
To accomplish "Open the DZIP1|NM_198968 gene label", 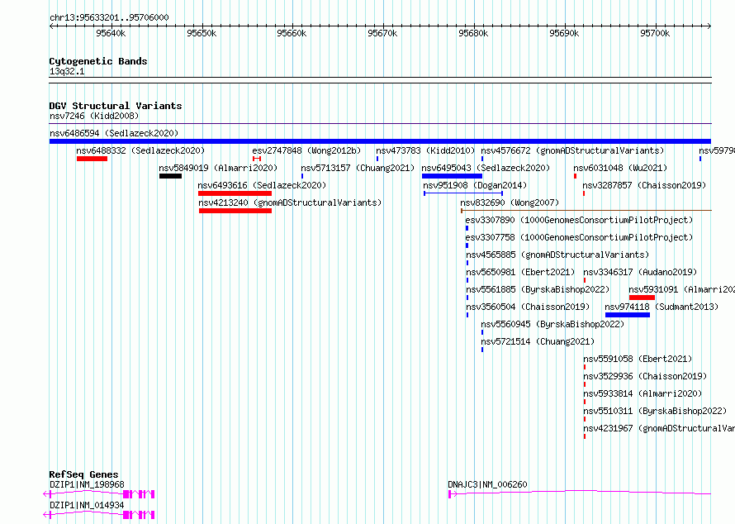I will (x=87, y=484).
